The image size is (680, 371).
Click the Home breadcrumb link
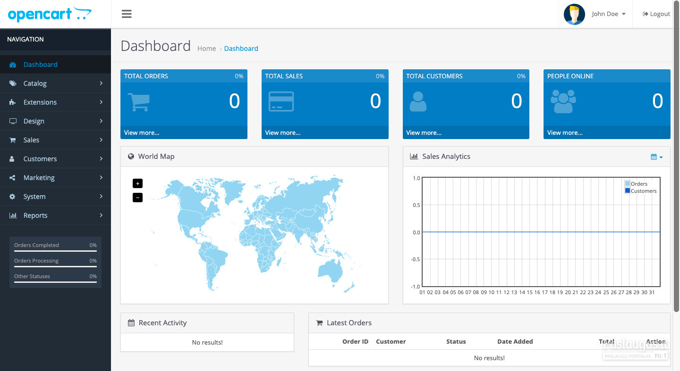coord(206,49)
